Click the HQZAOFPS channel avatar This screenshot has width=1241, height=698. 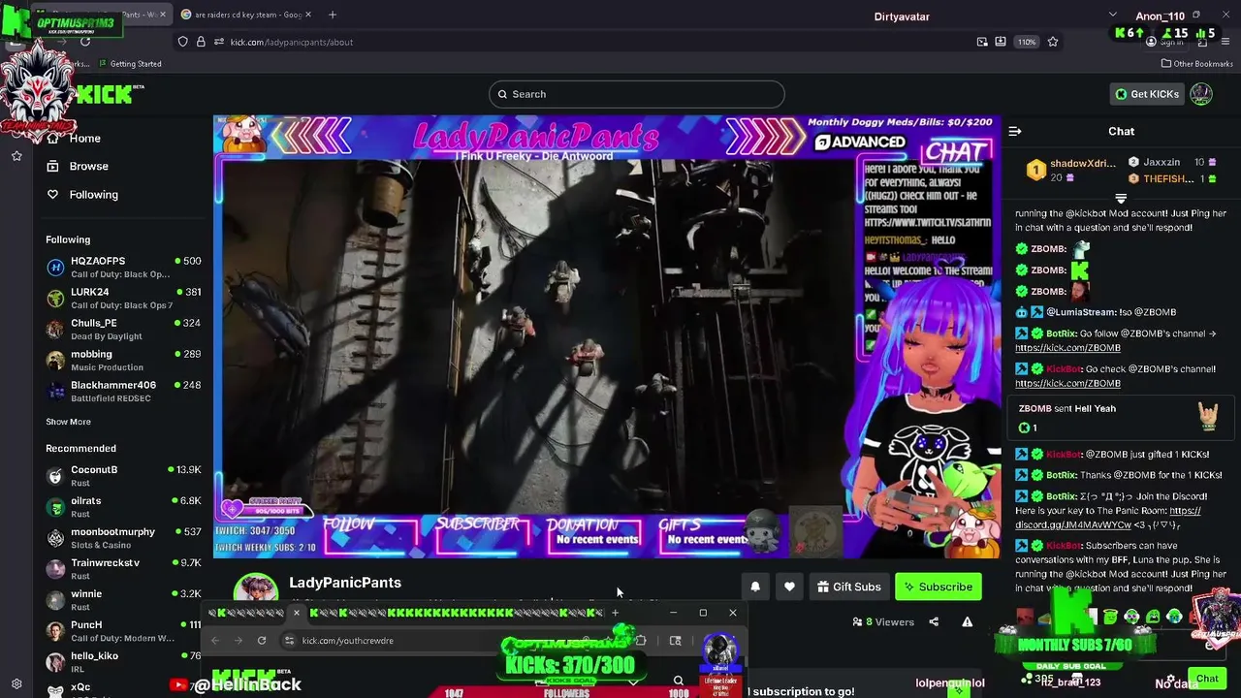(55, 267)
